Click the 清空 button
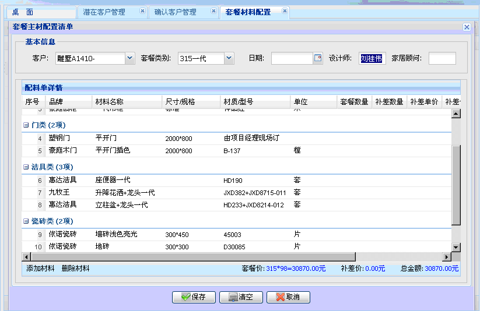This screenshot has height=311, width=480. pos(241,297)
